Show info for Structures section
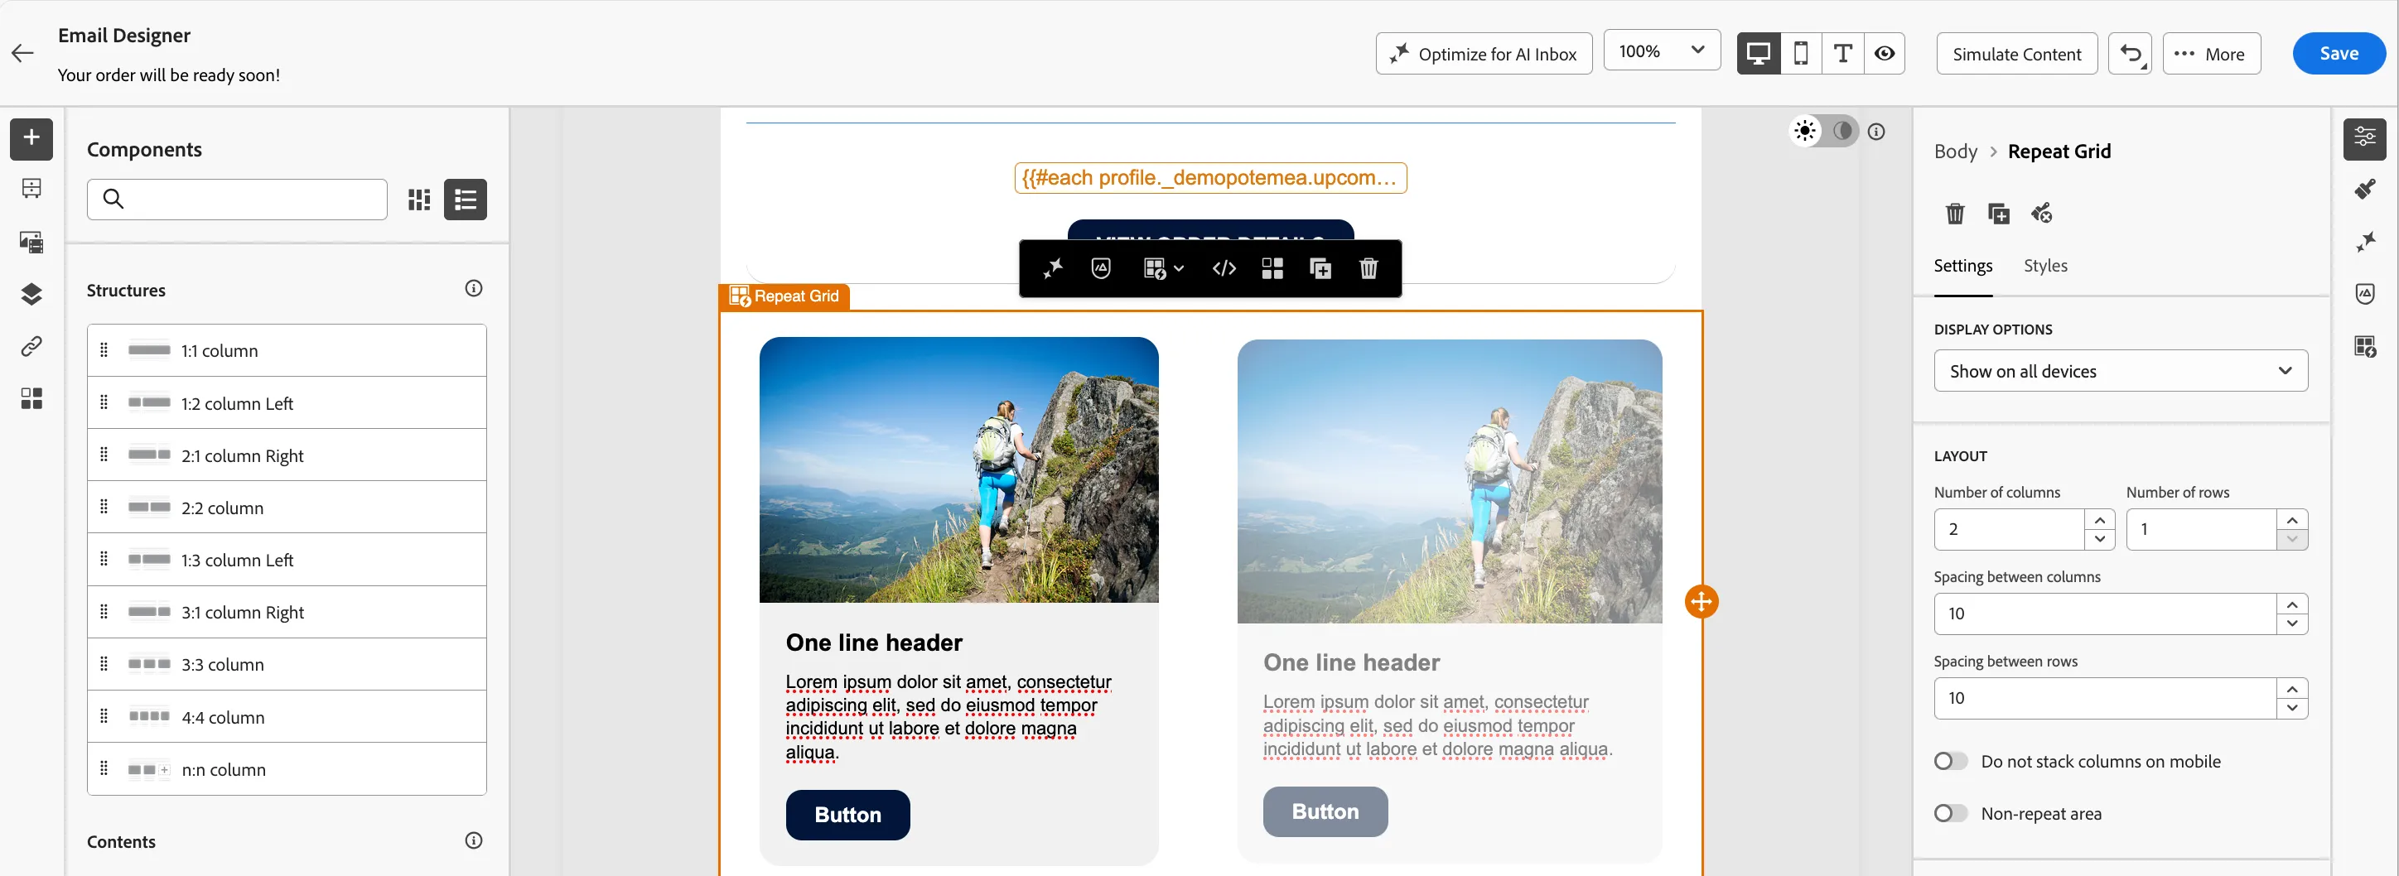2399x876 pixels. click(473, 289)
